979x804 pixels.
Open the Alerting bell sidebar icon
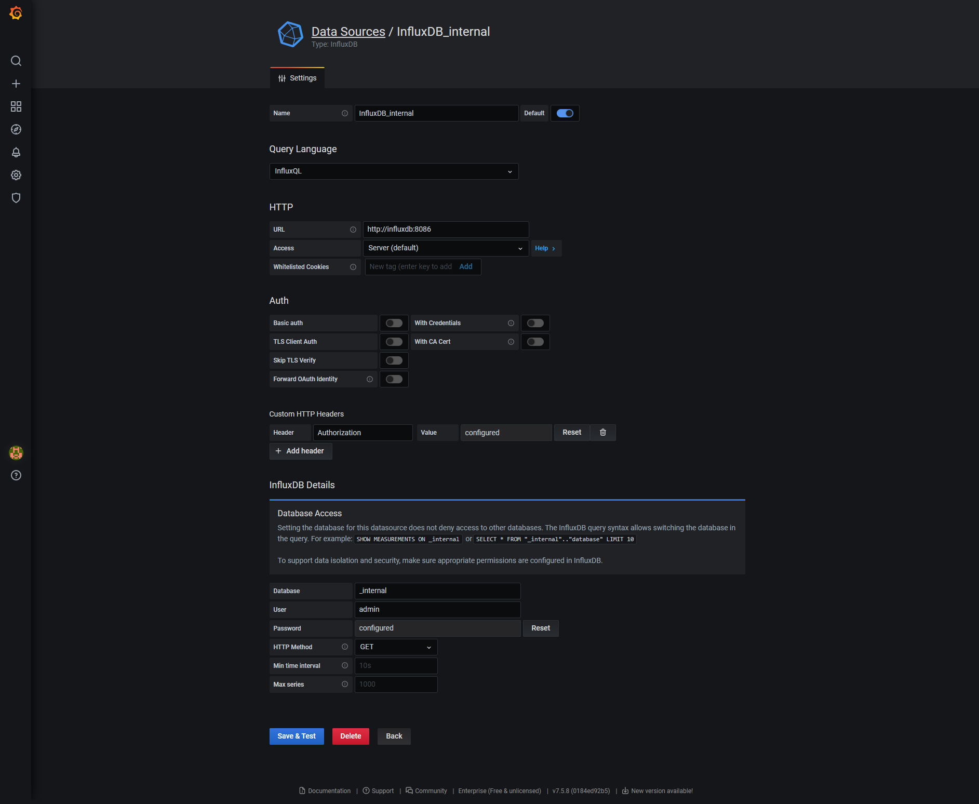16,152
